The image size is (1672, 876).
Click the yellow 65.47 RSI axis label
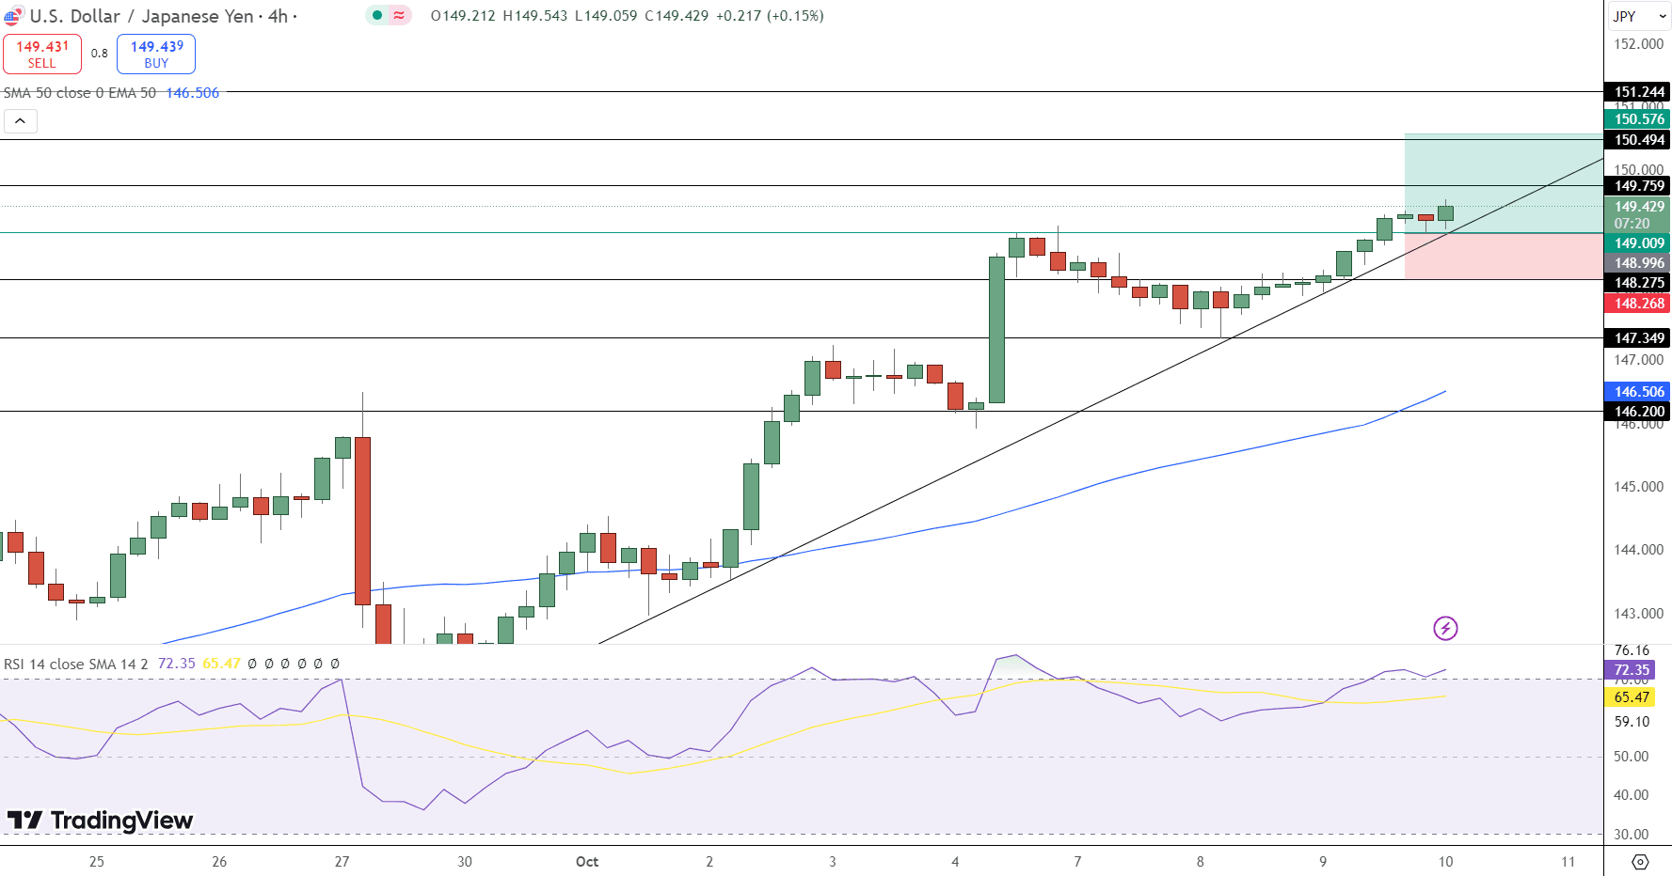coord(1630,697)
